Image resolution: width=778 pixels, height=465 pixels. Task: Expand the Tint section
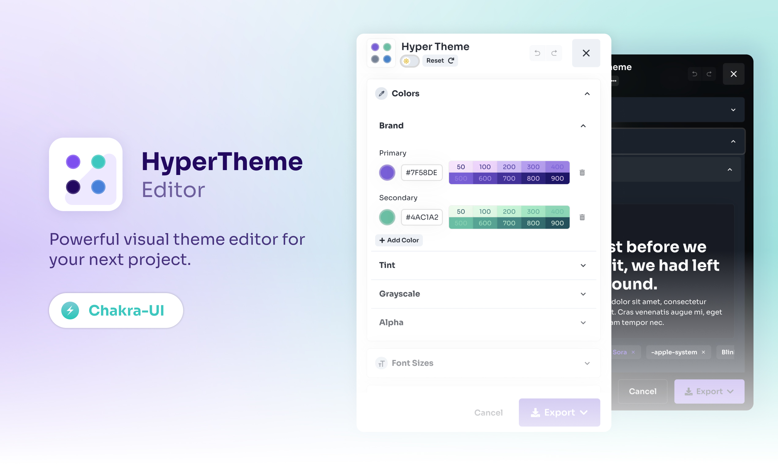(x=583, y=265)
